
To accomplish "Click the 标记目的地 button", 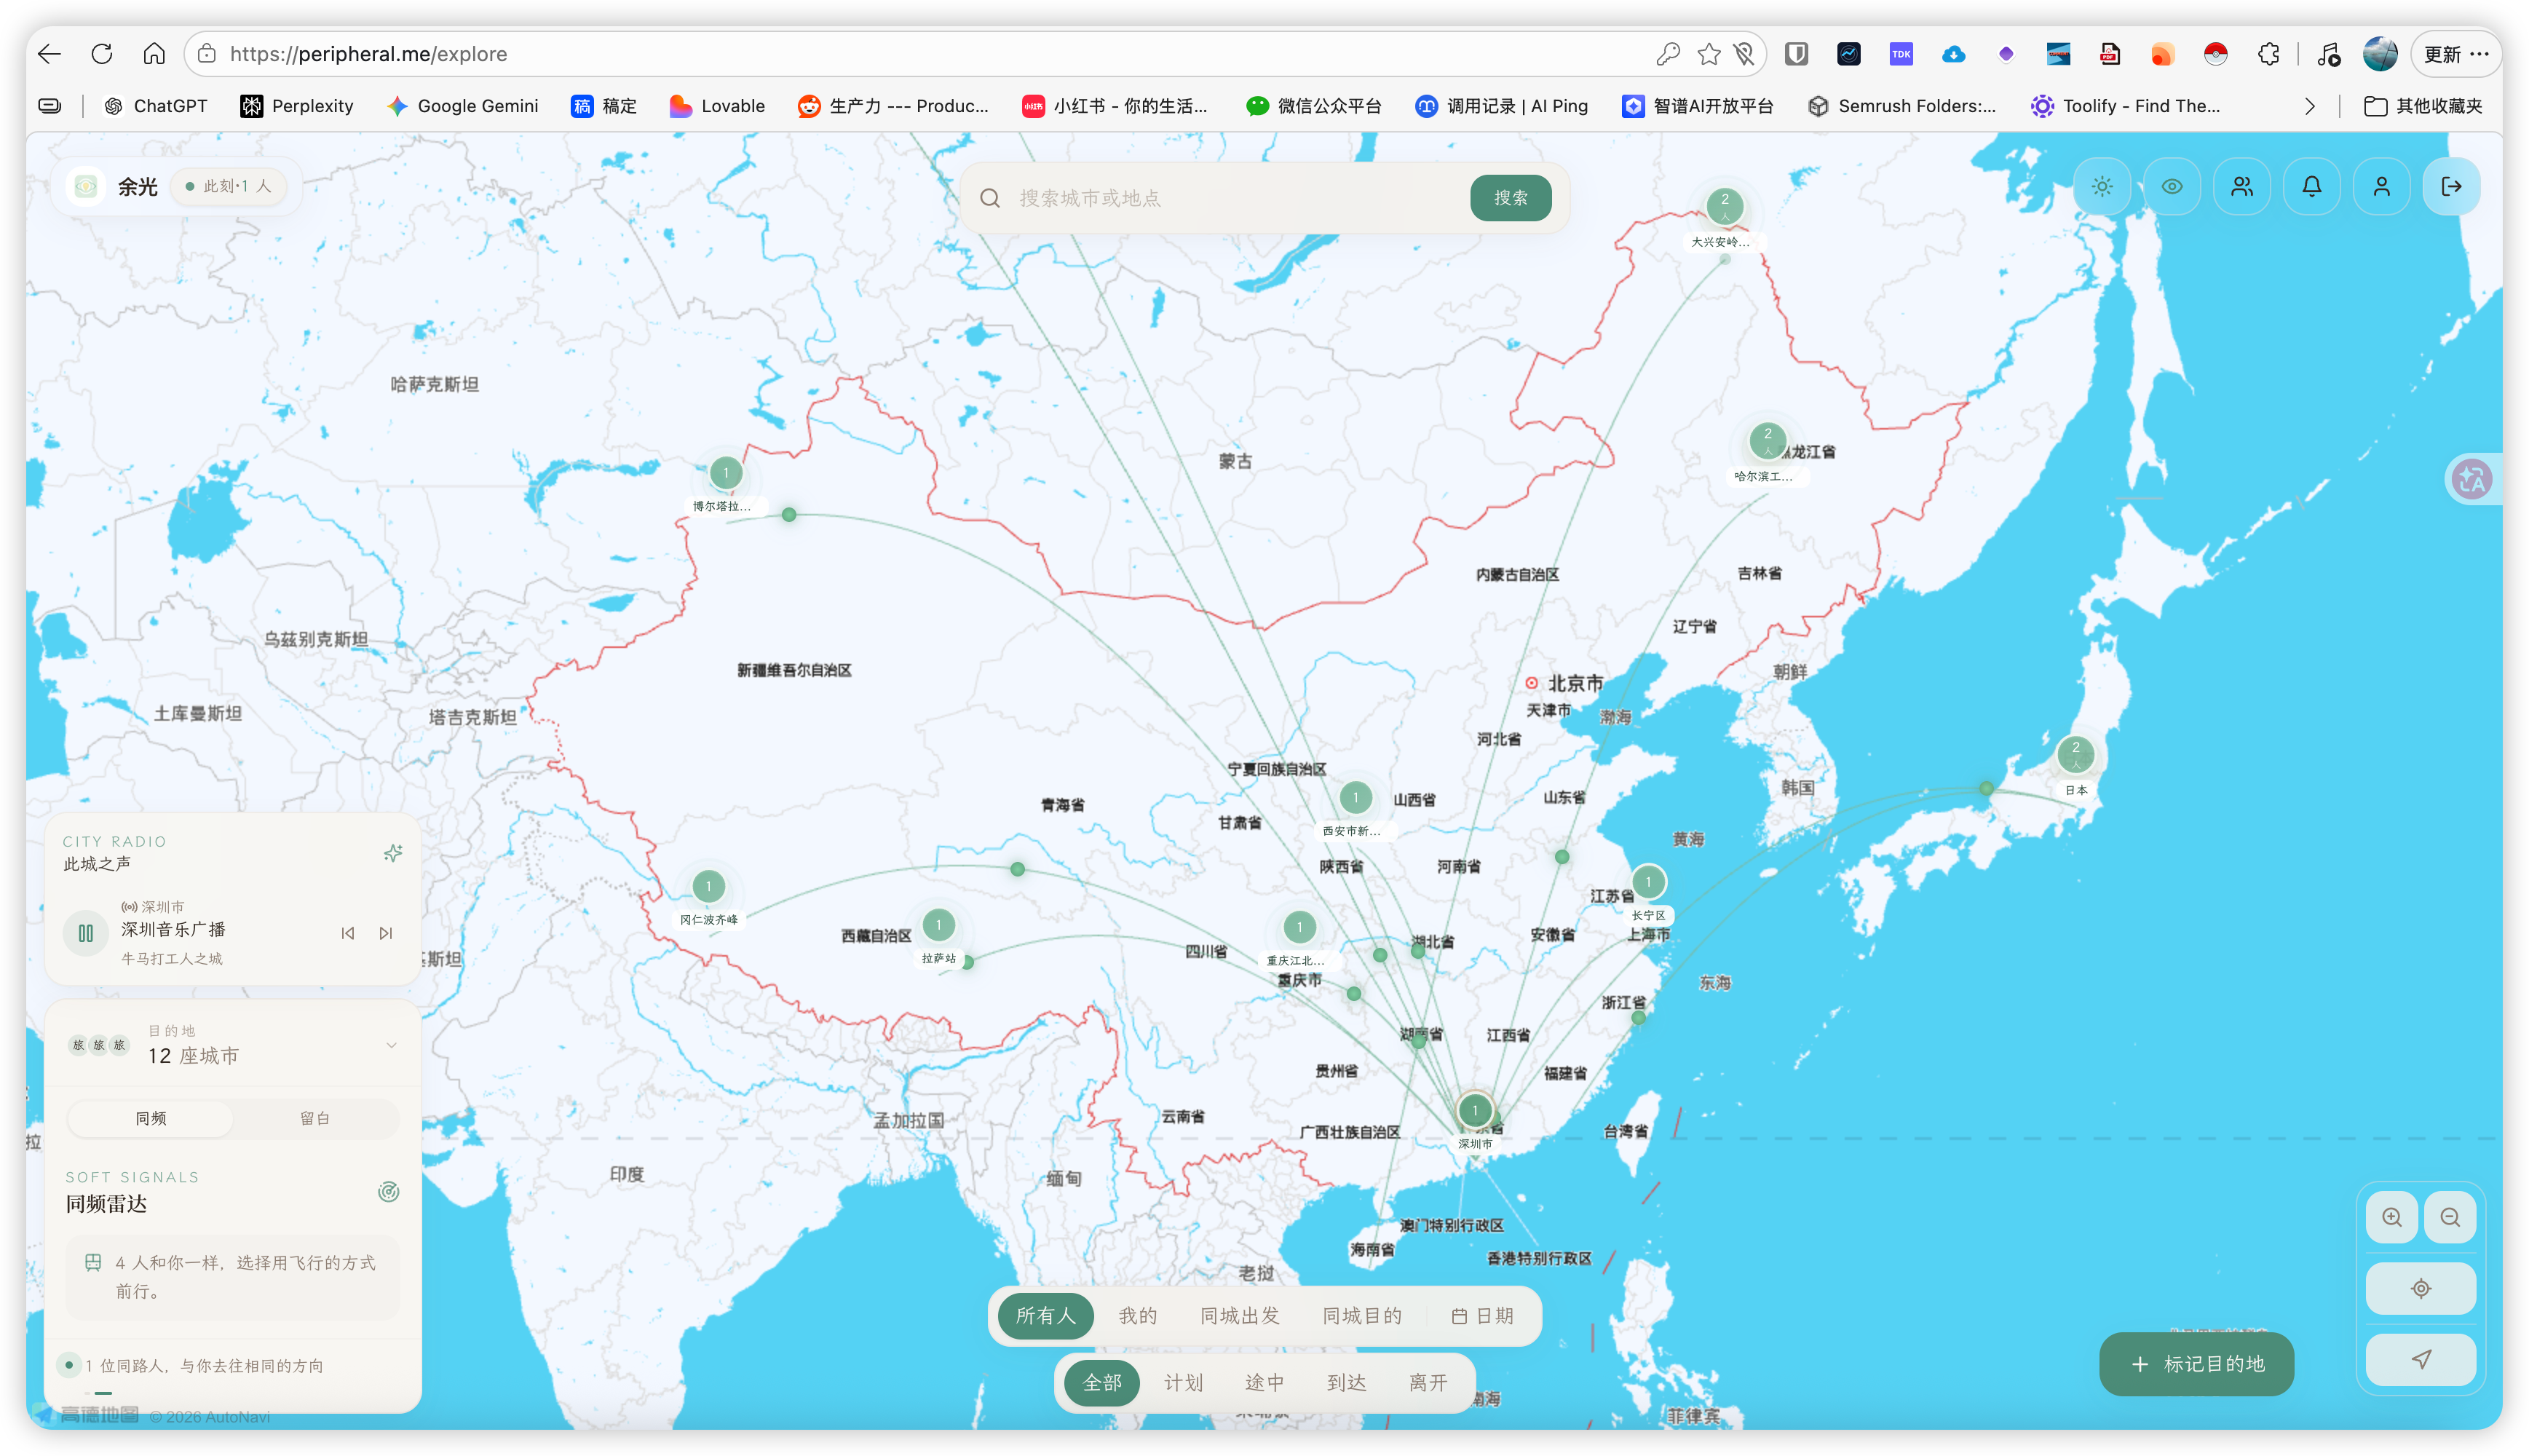I will click(2196, 1364).
